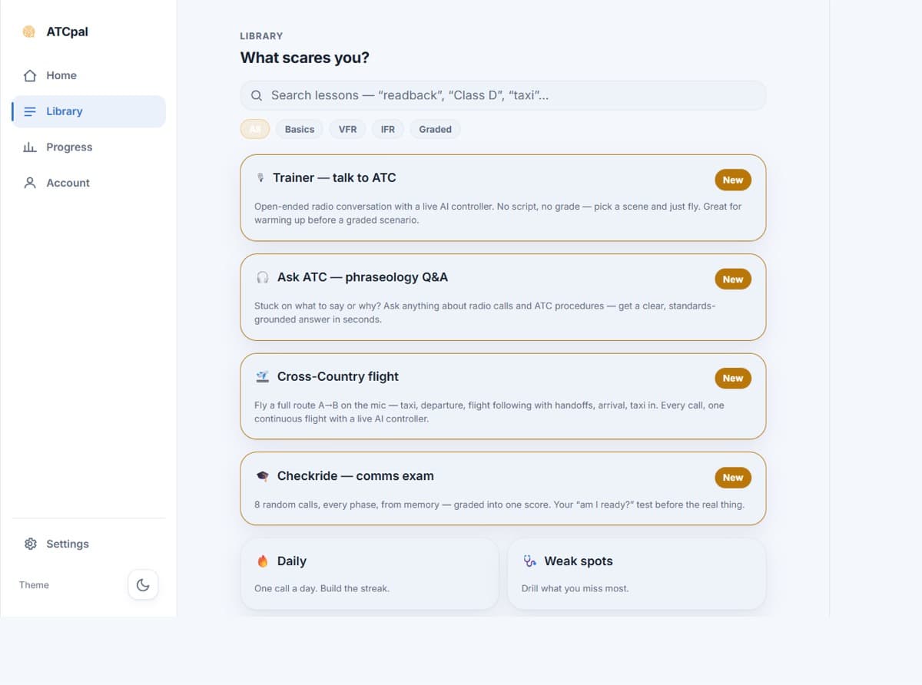Open the Cross-Country flight card
This screenshot has width=922, height=685.
coord(503,396)
